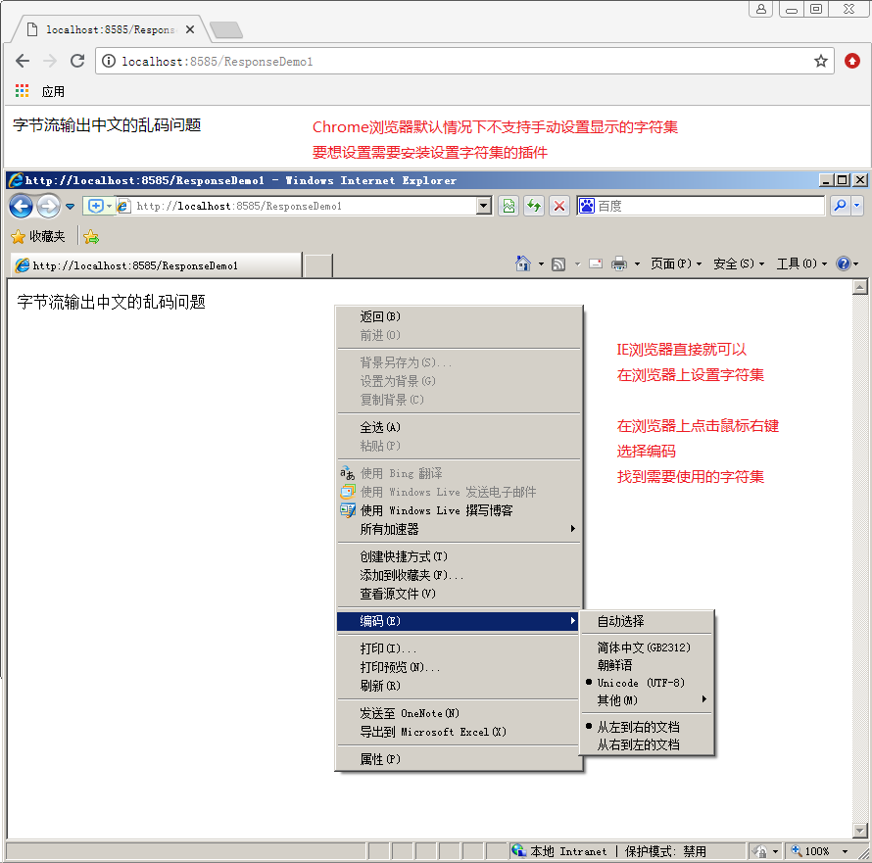Click IE refresh green arrows icon
Screen dimensions: 872x863
534,207
